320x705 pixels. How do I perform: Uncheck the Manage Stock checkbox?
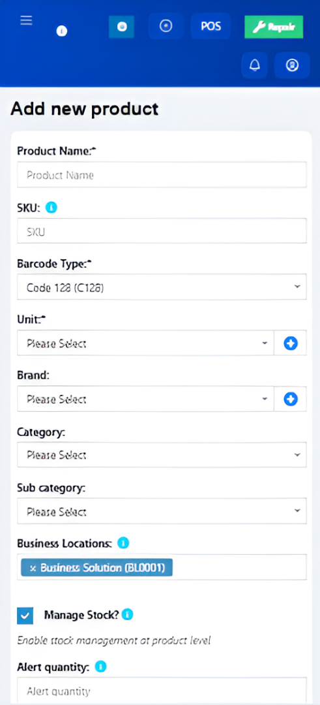pyautogui.click(x=25, y=616)
